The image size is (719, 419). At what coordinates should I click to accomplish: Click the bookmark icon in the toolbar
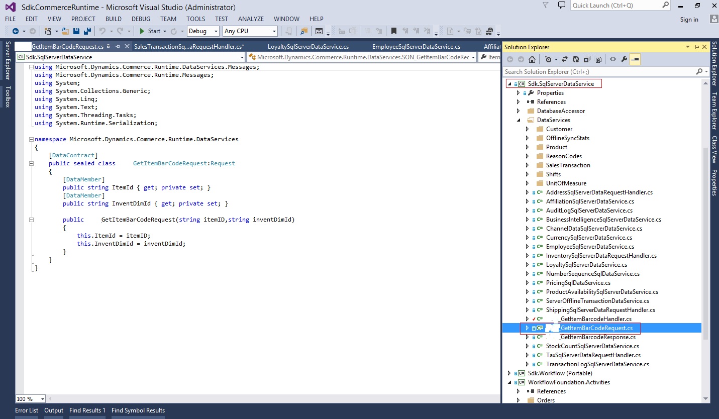[x=394, y=31]
